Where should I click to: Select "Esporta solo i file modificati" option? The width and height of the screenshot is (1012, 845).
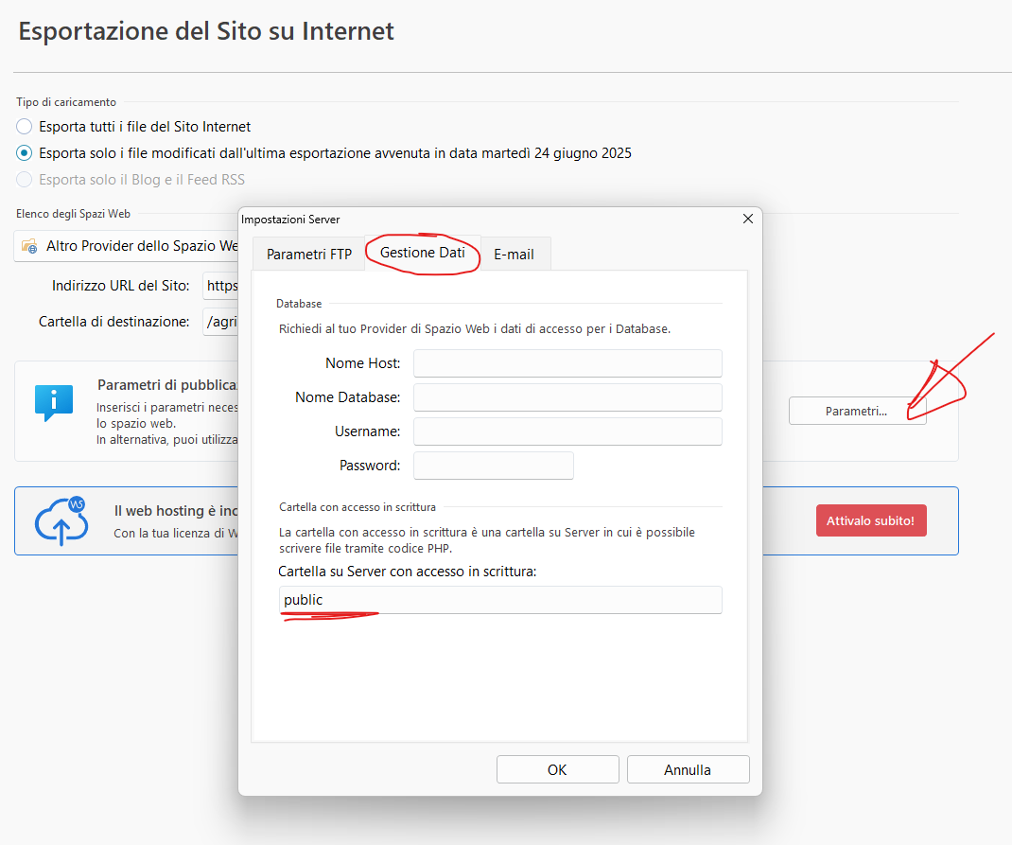[25, 152]
